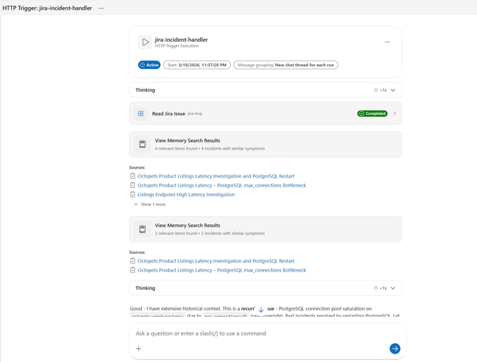Click the Completed status badge
Image resolution: width=477 pixels, height=362 pixels.
tap(372, 113)
